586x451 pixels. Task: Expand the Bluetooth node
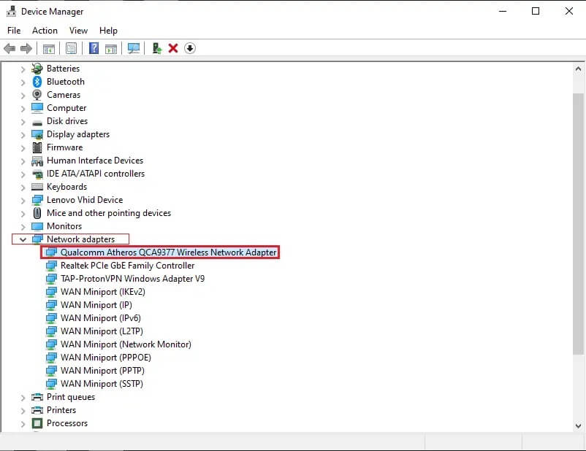point(23,82)
